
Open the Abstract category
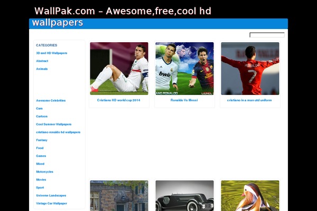click(x=42, y=61)
